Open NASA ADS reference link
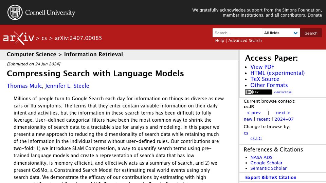 click(x=261, y=158)
